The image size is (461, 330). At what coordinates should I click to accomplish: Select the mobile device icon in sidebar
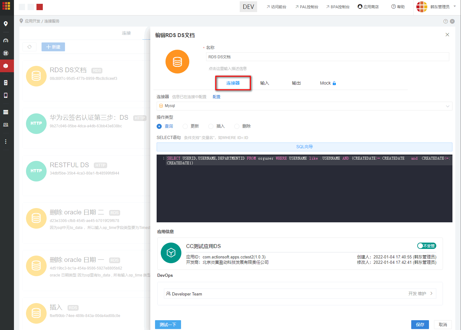(6, 95)
